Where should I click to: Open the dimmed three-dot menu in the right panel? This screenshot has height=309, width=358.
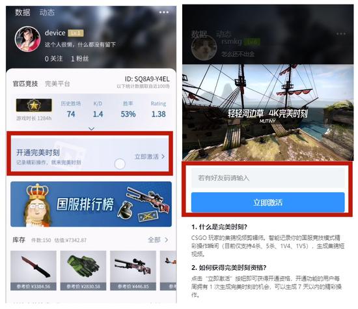coord(341,34)
